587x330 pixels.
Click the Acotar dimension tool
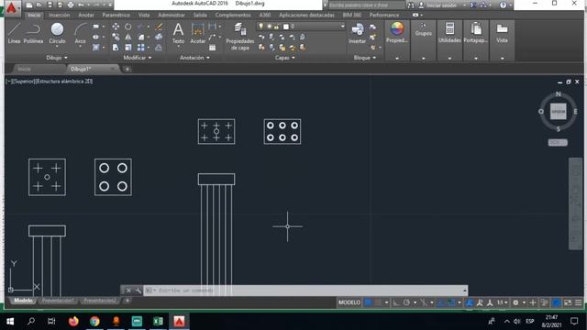198,33
